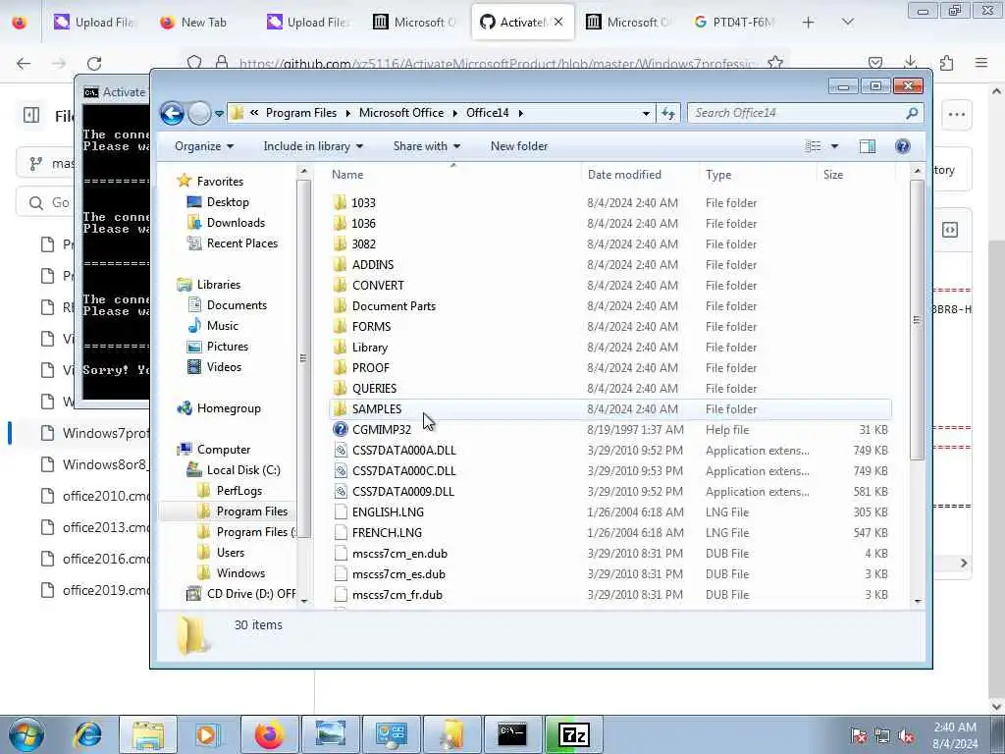Click Microsoft Office in the breadcrumb path
This screenshot has height=754, width=1005.
401,113
